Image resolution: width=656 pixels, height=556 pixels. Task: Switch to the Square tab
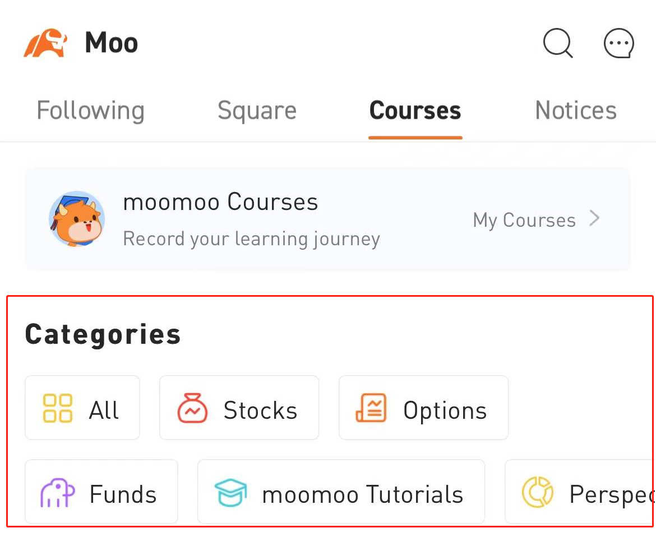click(257, 111)
